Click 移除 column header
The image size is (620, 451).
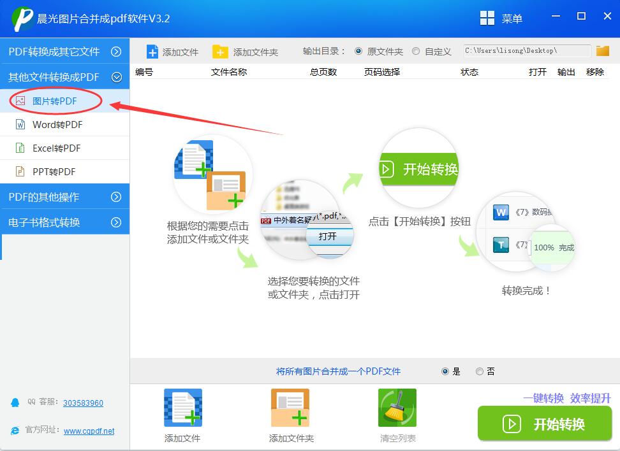594,72
